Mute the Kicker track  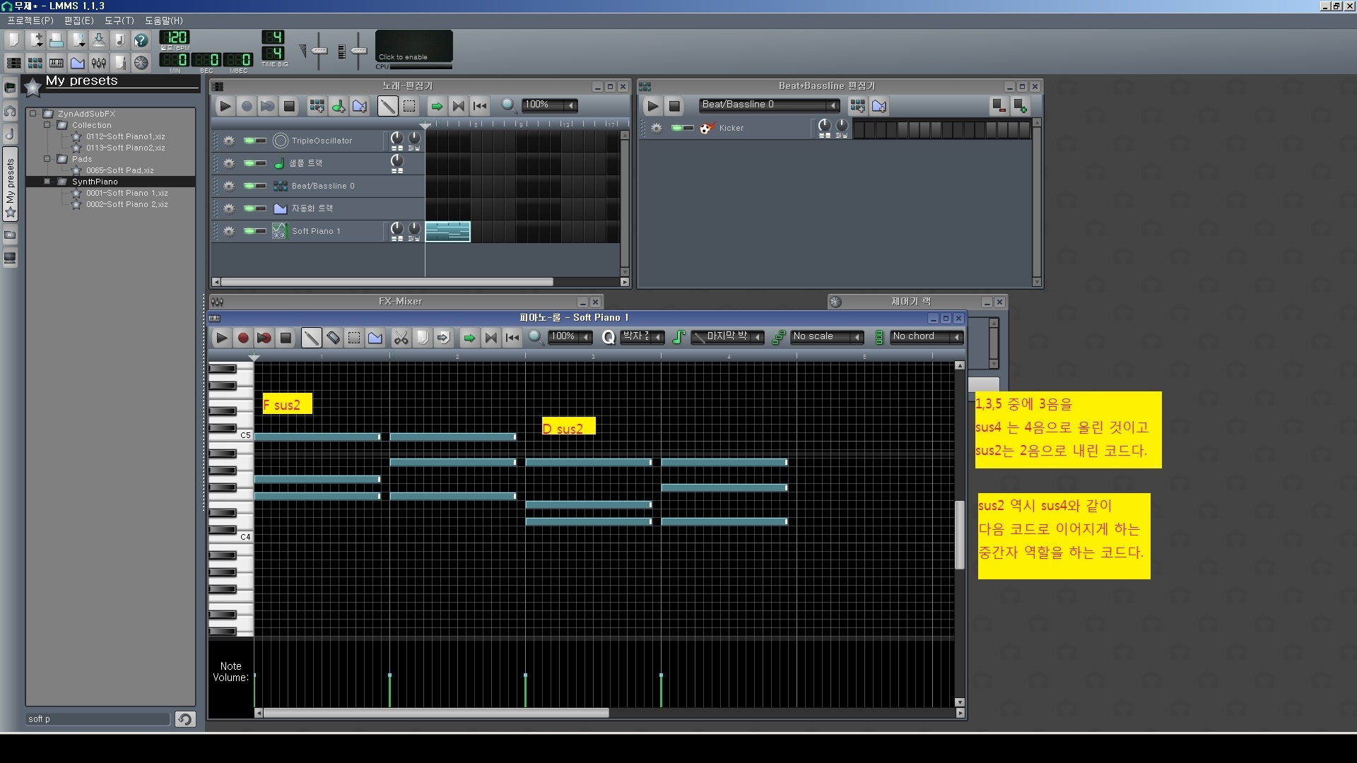tap(677, 128)
